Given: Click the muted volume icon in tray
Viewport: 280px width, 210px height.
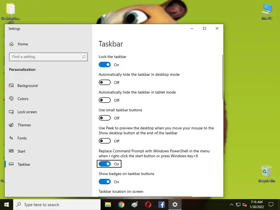Looking at the screenshot, I should coord(245,205).
